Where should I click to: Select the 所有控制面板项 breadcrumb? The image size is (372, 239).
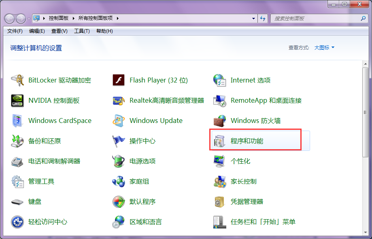(96, 18)
